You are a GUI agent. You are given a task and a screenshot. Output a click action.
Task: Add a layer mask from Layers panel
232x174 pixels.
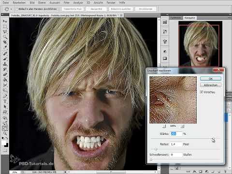coord(201,172)
